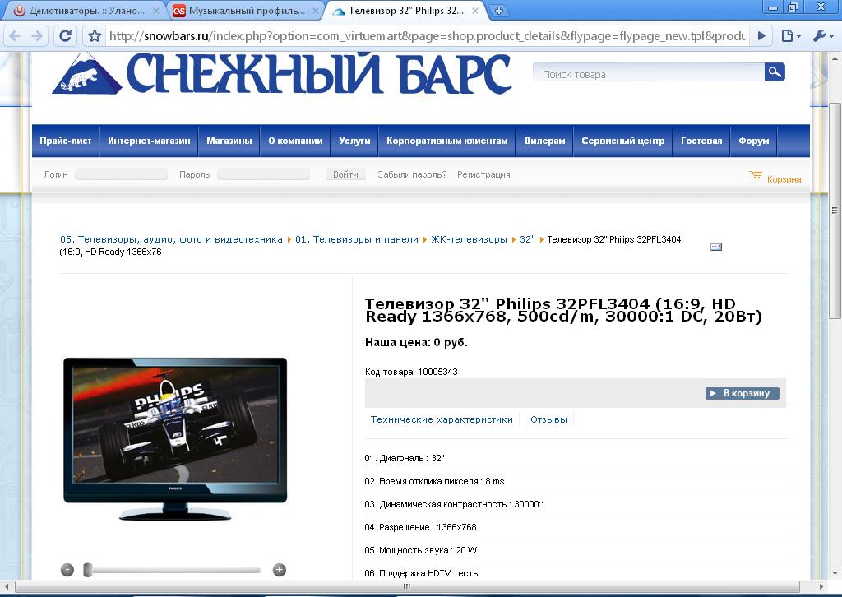The width and height of the screenshot is (842, 597).
Task: Switch to Технические характеристики tab
Action: point(442,419)
